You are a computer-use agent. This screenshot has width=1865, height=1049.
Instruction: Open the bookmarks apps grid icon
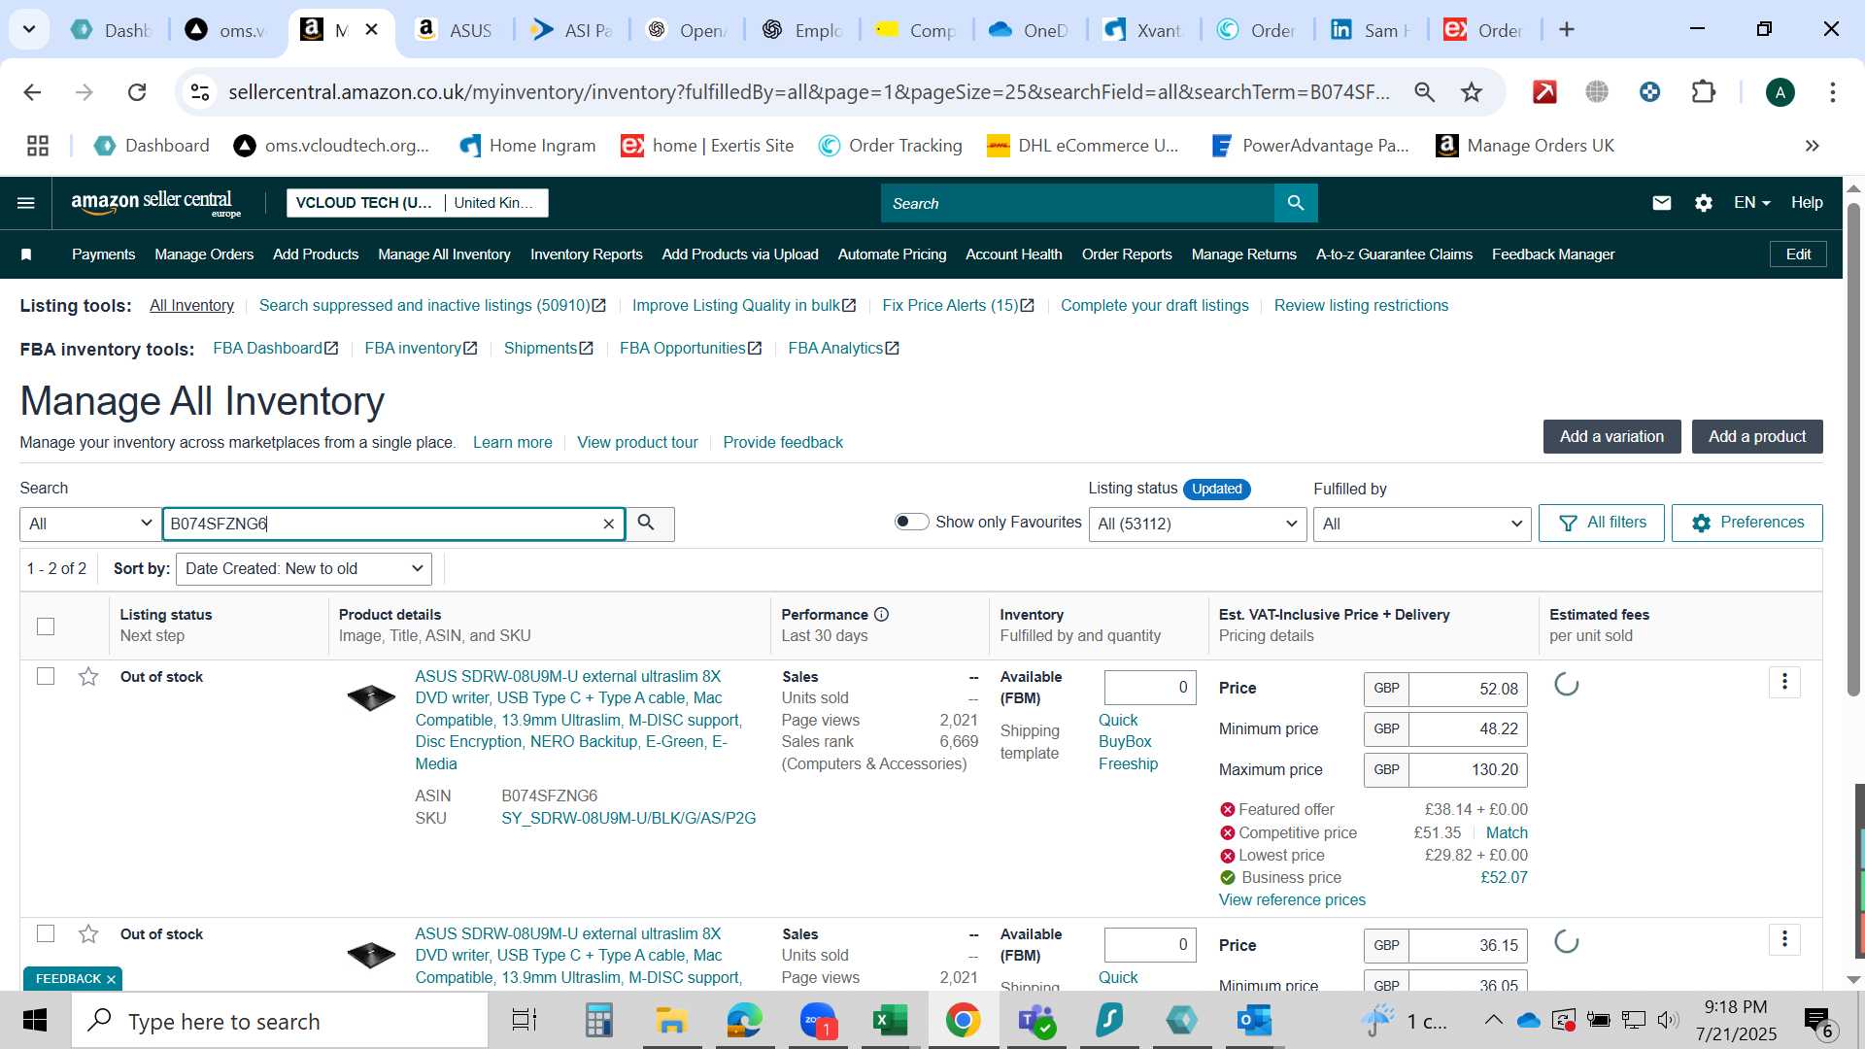pos(38,146)
